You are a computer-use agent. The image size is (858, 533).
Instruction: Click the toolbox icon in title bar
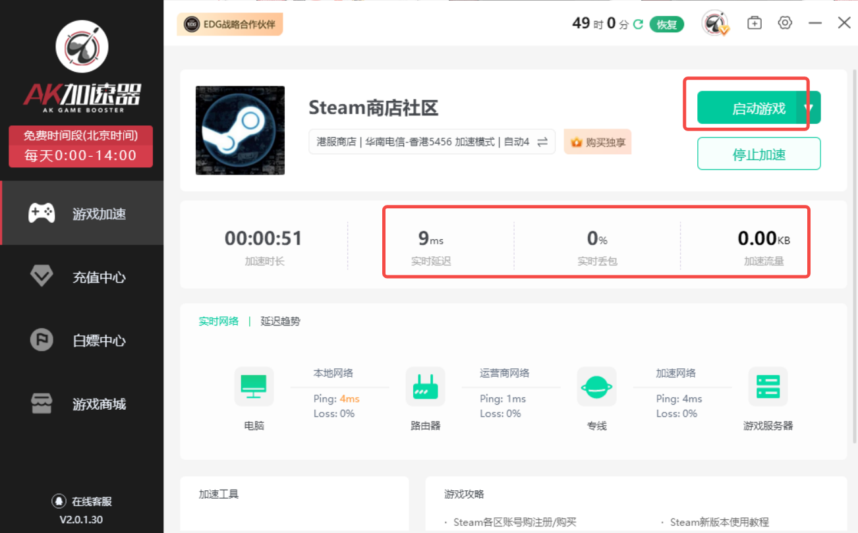[754, 23]
